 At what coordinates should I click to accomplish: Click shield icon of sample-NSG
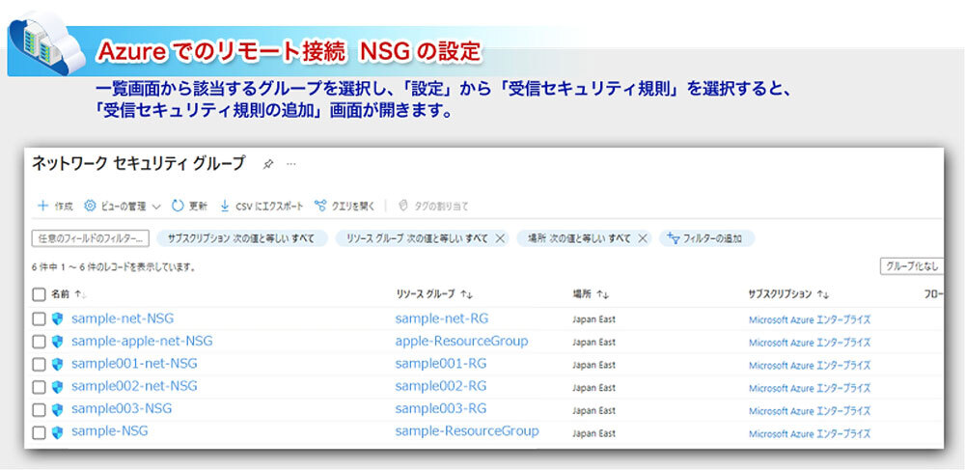click(57, 432)
